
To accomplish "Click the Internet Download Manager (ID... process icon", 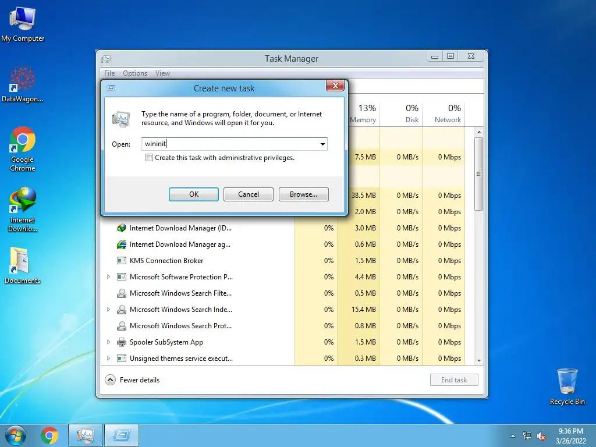I will pos(121,228).
